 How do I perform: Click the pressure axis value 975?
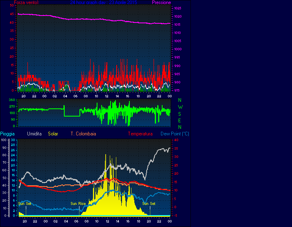177,90
